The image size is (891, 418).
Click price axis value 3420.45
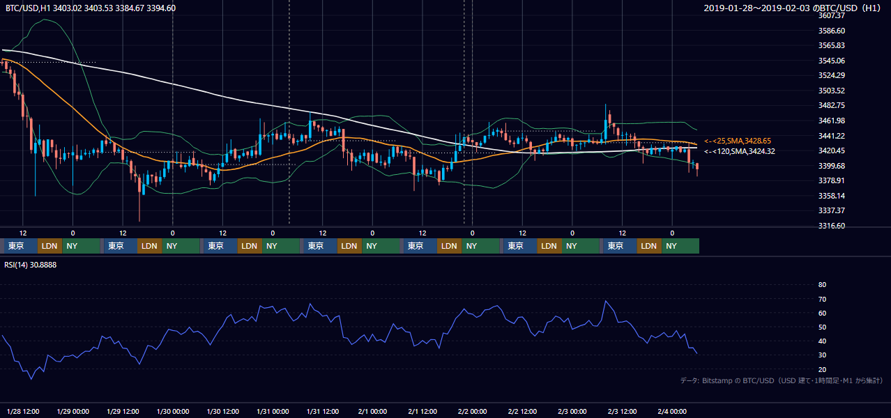[x=831, y=150]
